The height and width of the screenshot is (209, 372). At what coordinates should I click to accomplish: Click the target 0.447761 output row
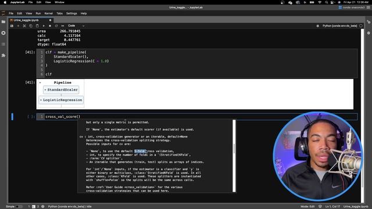click(59, 40)
